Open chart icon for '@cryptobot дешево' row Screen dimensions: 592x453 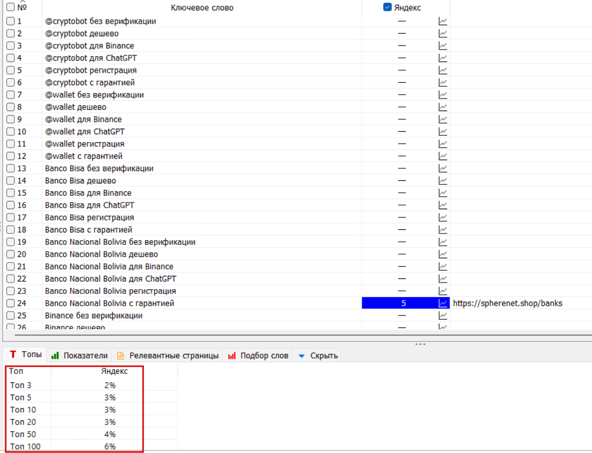pyautogui.click(x=443, y=34)
